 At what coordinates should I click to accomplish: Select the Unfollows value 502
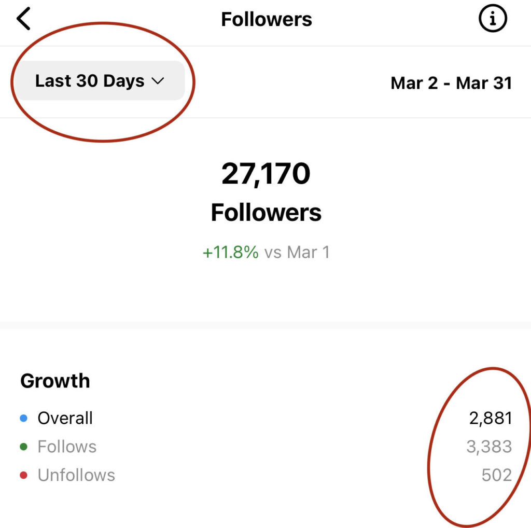[497, 475]
